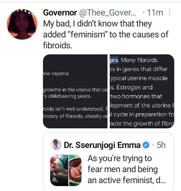Tap the right half of quoted surgery image

coord(75,170)
